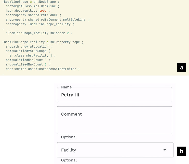Click the Name floating label
The image size is (189, 164).
66,87
